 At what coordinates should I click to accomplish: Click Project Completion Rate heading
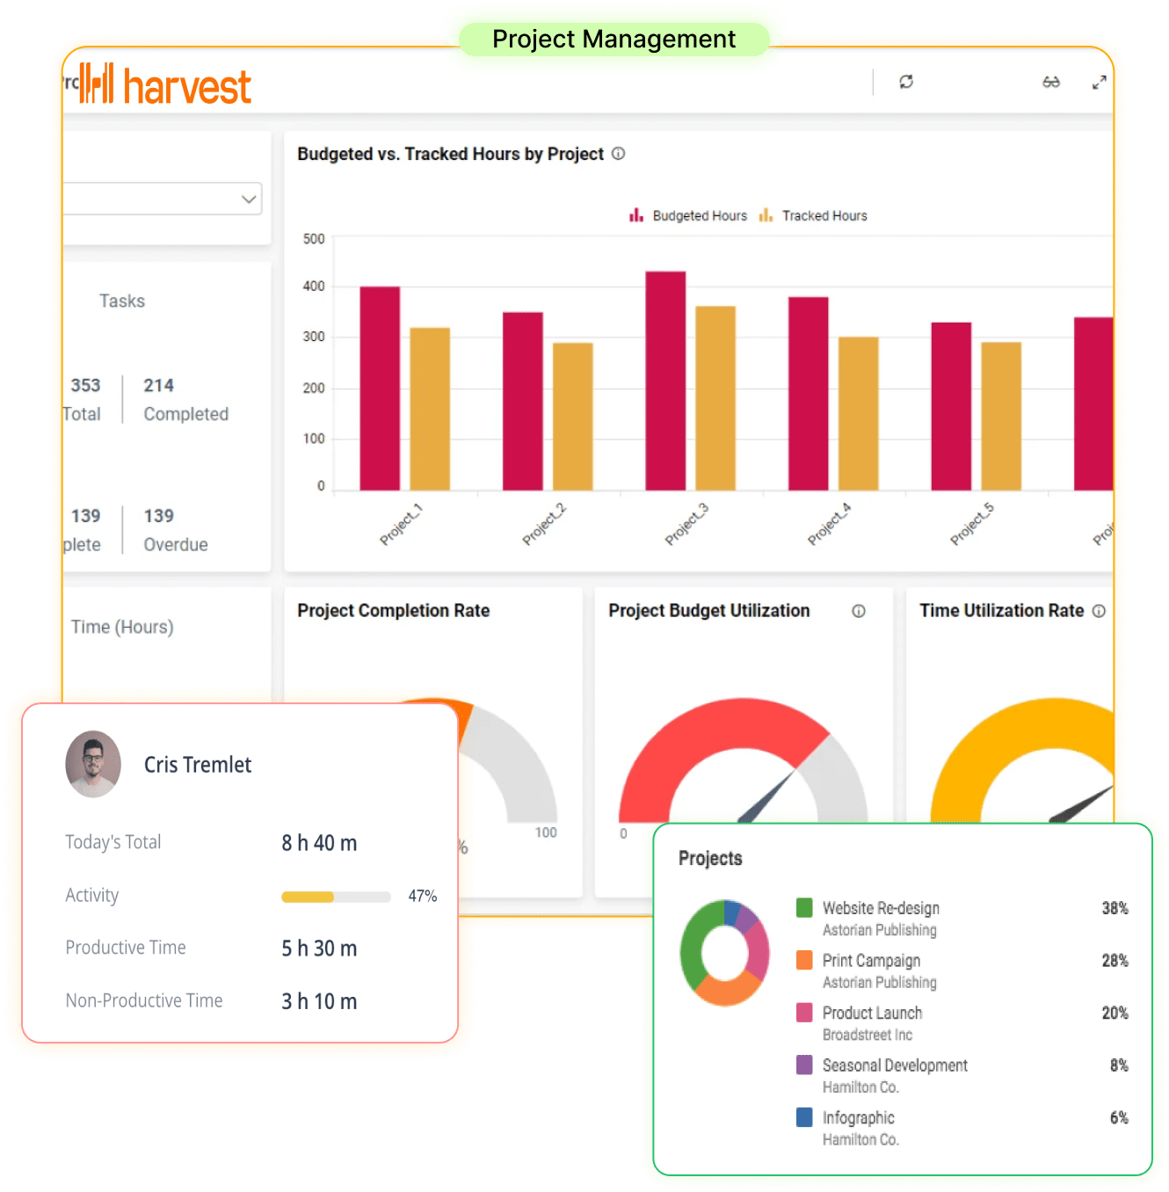click(x=394, y=611)
